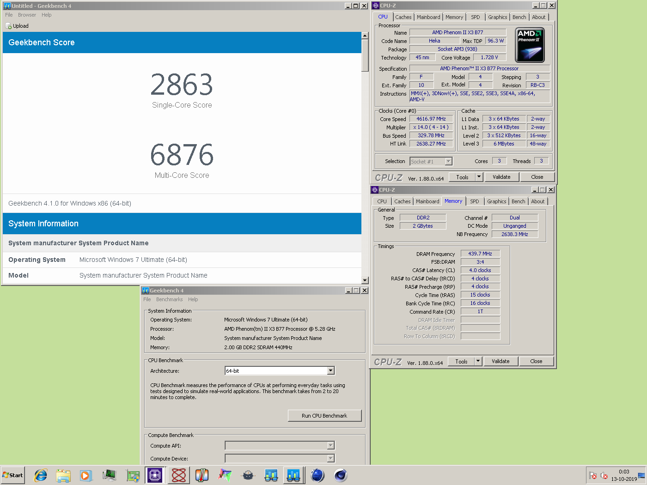The width and height of the screenshot is (647, 485).
Task: Click the multi-core score 6876
Action: tap(182, 155)
